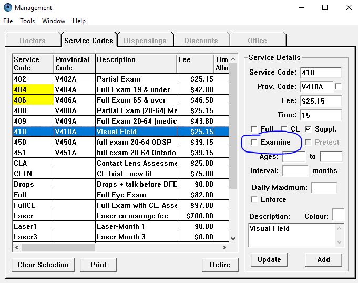Click horizontal scrollbar right arrow
This screenshot has width=358, height=283.
(x=224, y=247)
